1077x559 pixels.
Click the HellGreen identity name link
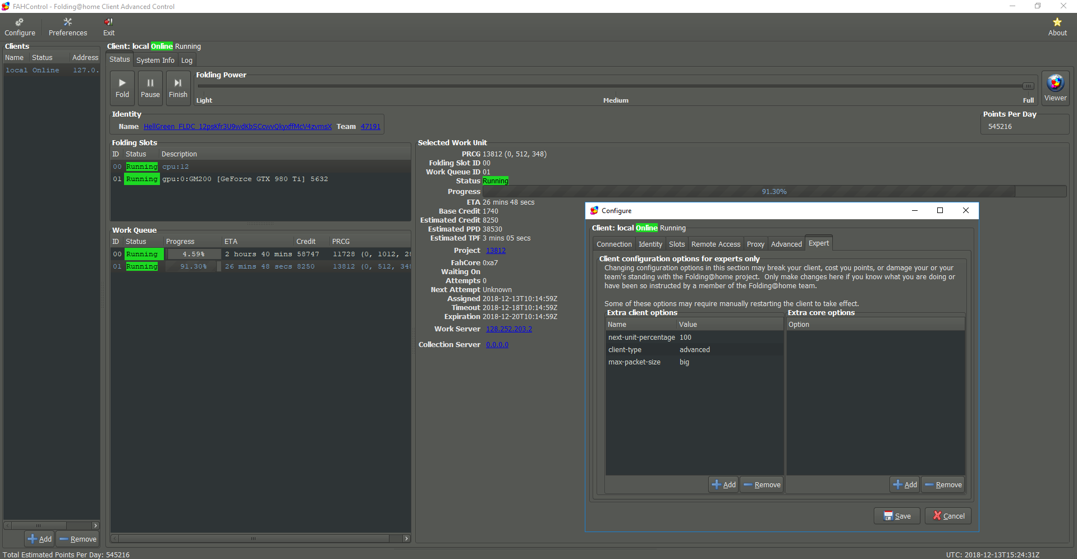(237, 127)
